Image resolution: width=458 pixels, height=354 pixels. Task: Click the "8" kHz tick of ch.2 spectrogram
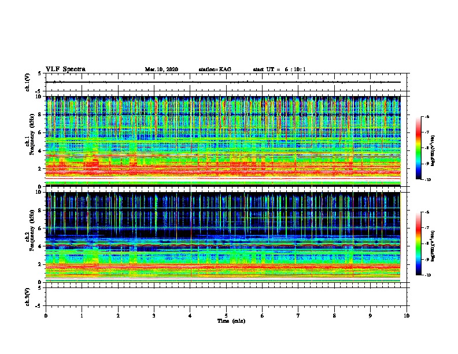[x=40, y=211]
